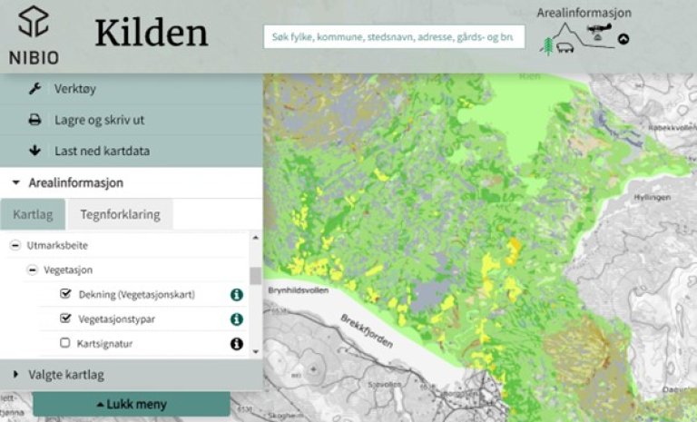Collapse theme chooser with round arrow icon
Image resolution: width=697 pixels, height=422 pixels.
coord(623,39)
